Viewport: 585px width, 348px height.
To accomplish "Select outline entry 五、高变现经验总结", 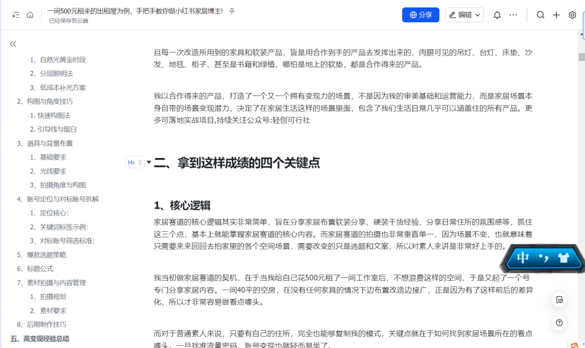I will click(39, 338).
